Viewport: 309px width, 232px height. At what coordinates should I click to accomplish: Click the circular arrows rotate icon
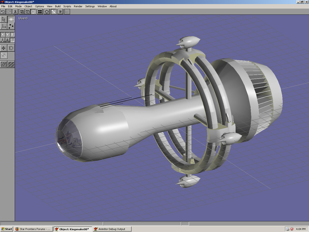47,12
